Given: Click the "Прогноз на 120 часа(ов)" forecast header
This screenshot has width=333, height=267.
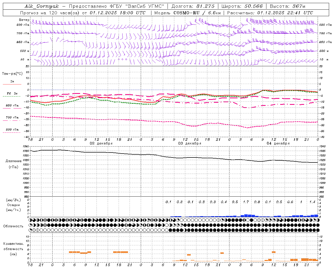Looking at the screenshot, I should (x=50, y=13).
